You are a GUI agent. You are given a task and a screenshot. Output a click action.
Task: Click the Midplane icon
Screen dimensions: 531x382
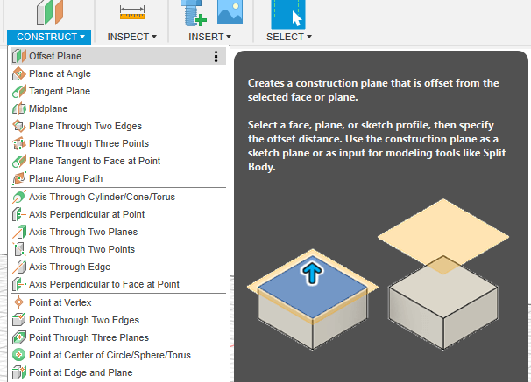point(19,108)
